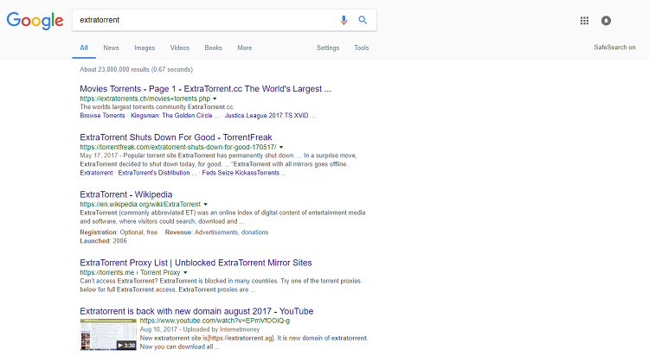The height and width of the screenshot is (356, 649).
Task: Expand arrow next to en.wikipedia.org URL
Action: 206,204
